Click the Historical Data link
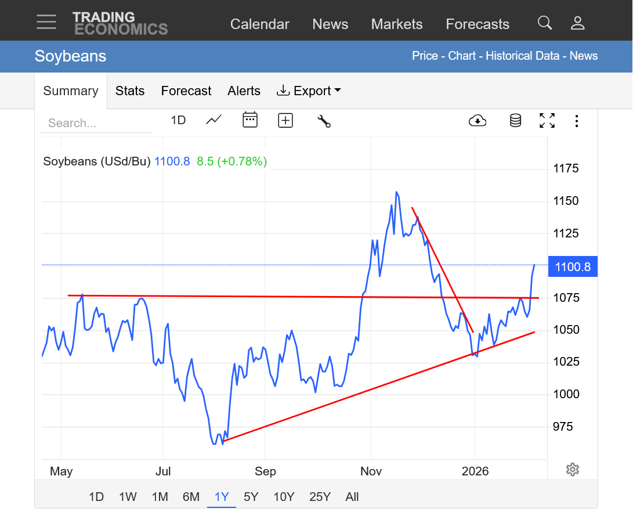This screenshot has width=633, height=523. (522, 56)
